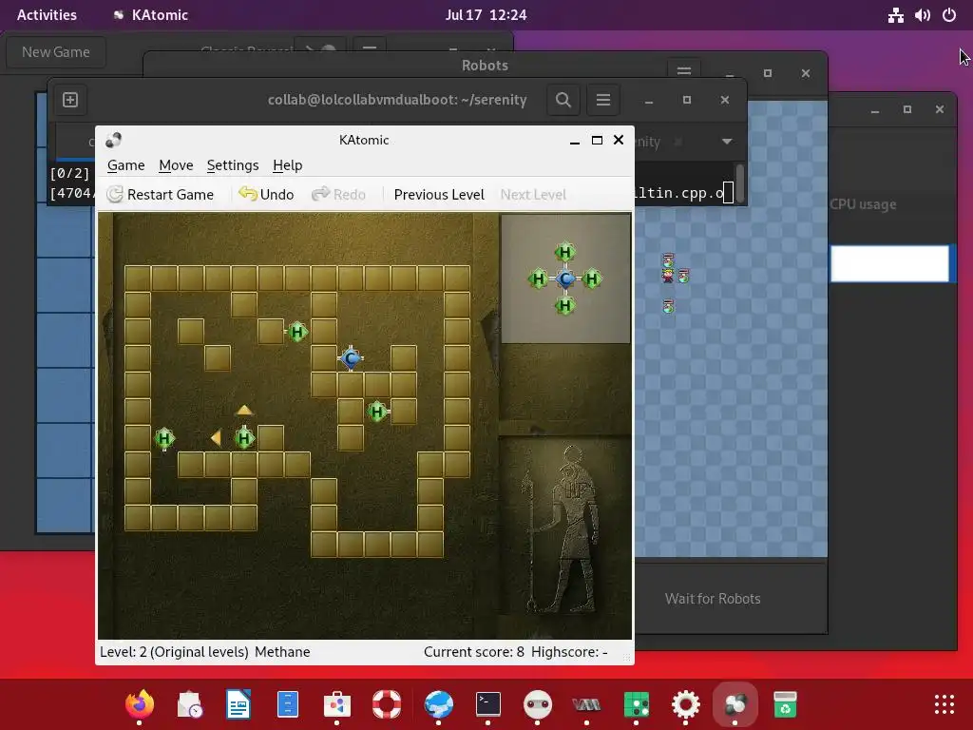Open the Help menu

pyautogui.click(x=287, y=165)
